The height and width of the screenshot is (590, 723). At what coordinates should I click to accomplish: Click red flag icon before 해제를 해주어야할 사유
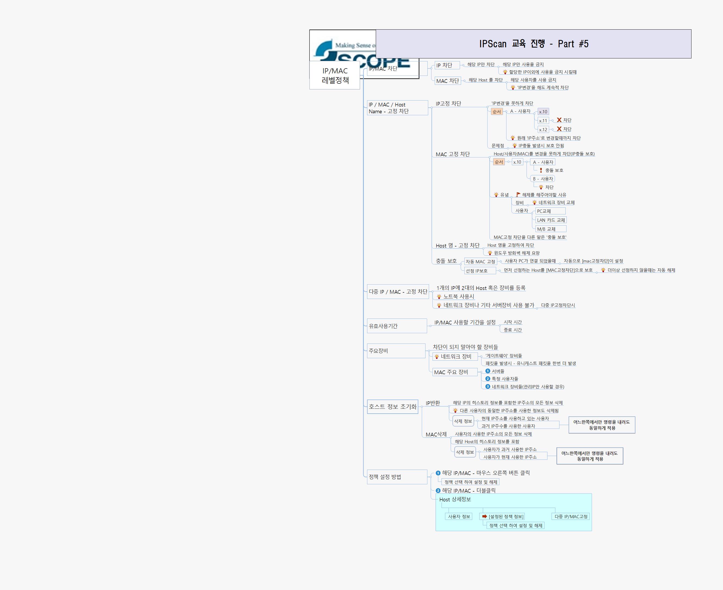(518, 194)
